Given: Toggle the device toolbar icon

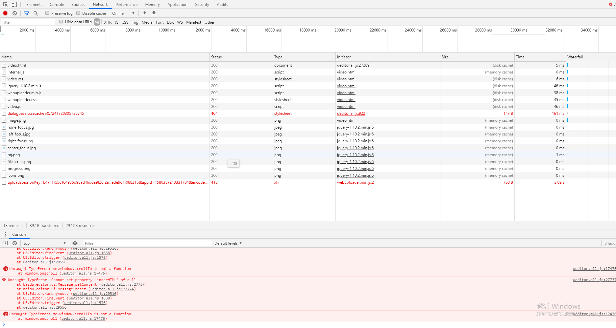Looking at the screenshot, I should point(14,4).
